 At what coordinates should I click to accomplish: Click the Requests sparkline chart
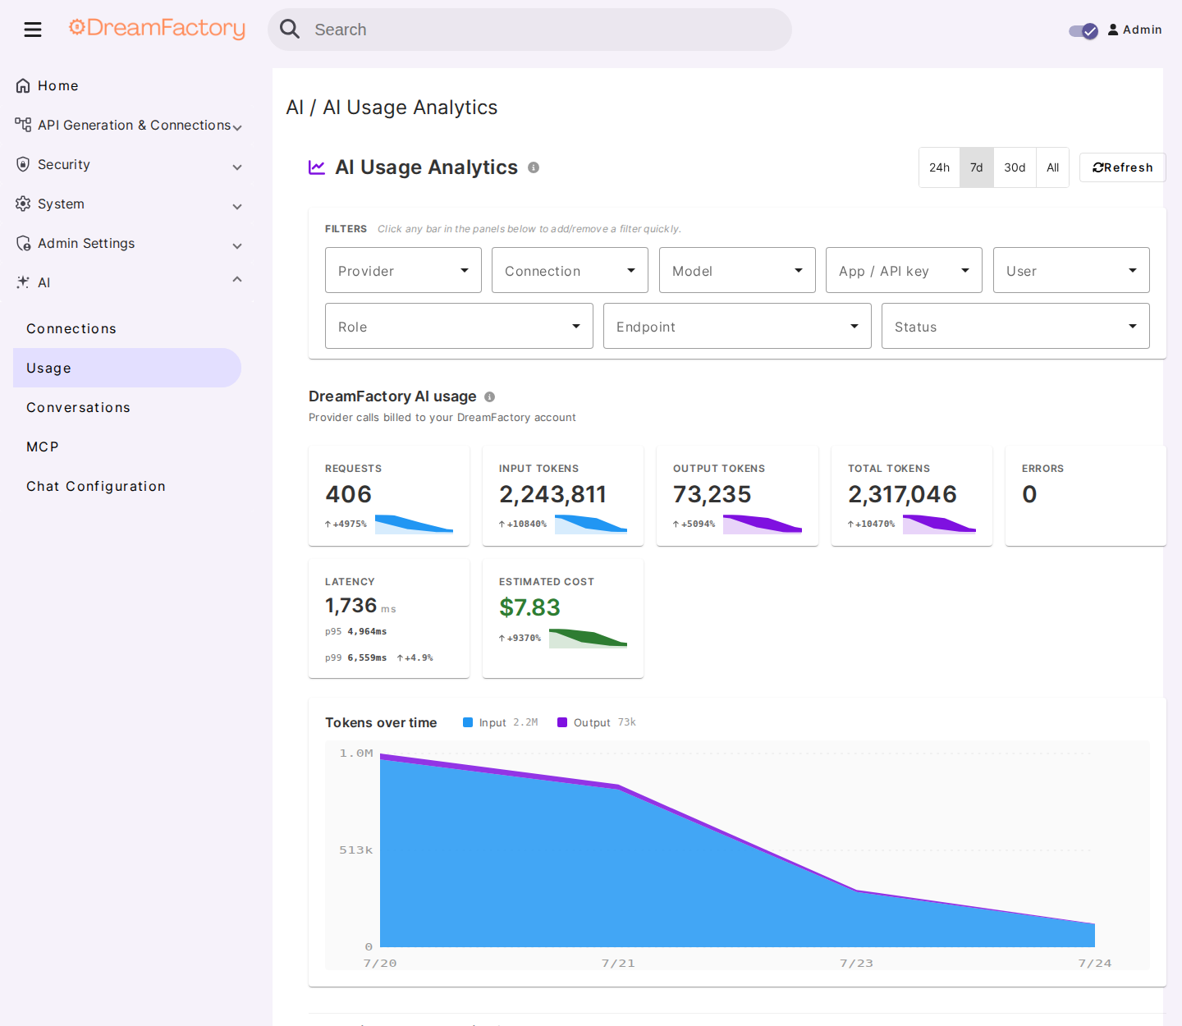tap(414, 524)
